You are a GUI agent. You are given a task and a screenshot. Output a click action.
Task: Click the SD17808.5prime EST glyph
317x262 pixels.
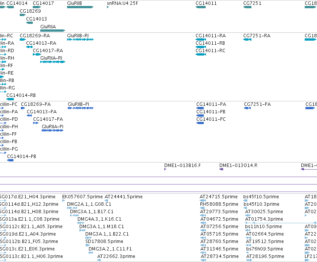(x=88, y=245)
